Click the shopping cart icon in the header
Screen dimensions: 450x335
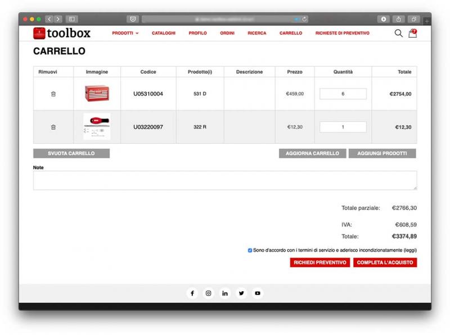click(x=412, y=33)
